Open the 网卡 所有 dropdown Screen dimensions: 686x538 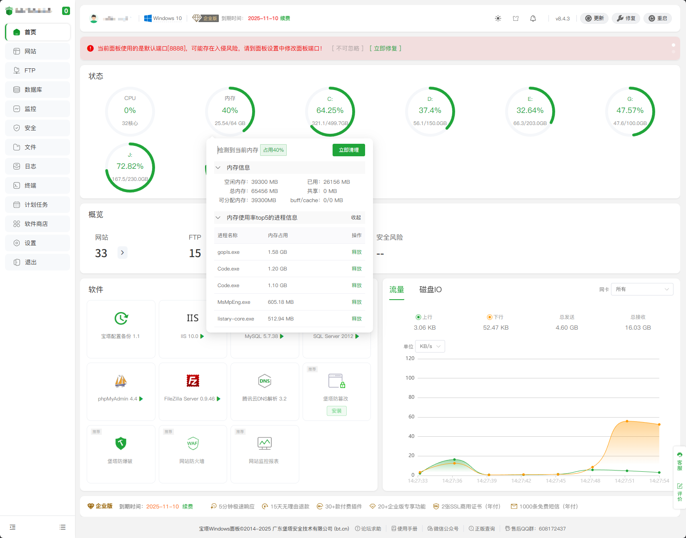tap(642, 289)
